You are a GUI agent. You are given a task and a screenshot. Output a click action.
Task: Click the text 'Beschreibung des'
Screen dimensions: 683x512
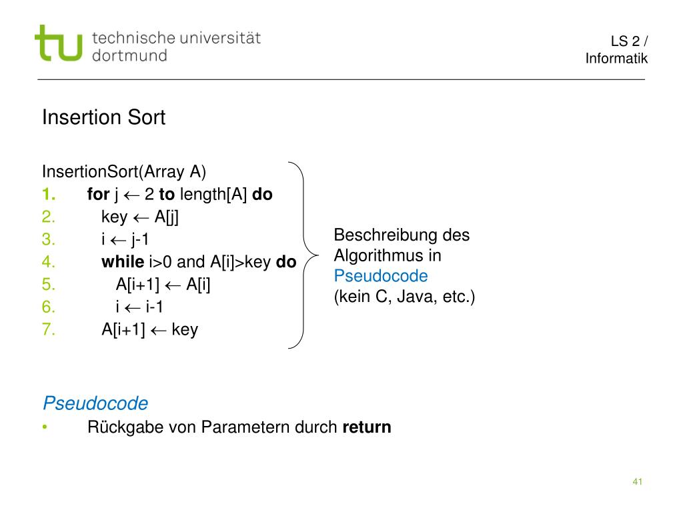[402, 235]
